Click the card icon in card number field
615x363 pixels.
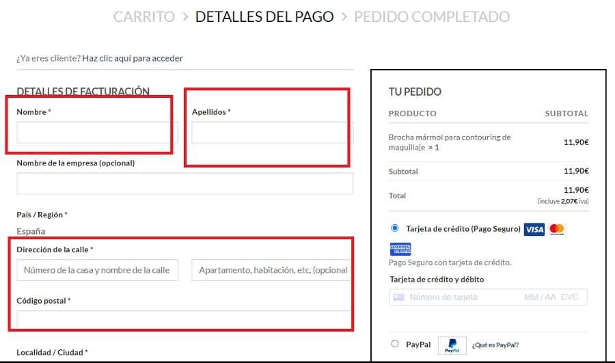tap(399, 297)
